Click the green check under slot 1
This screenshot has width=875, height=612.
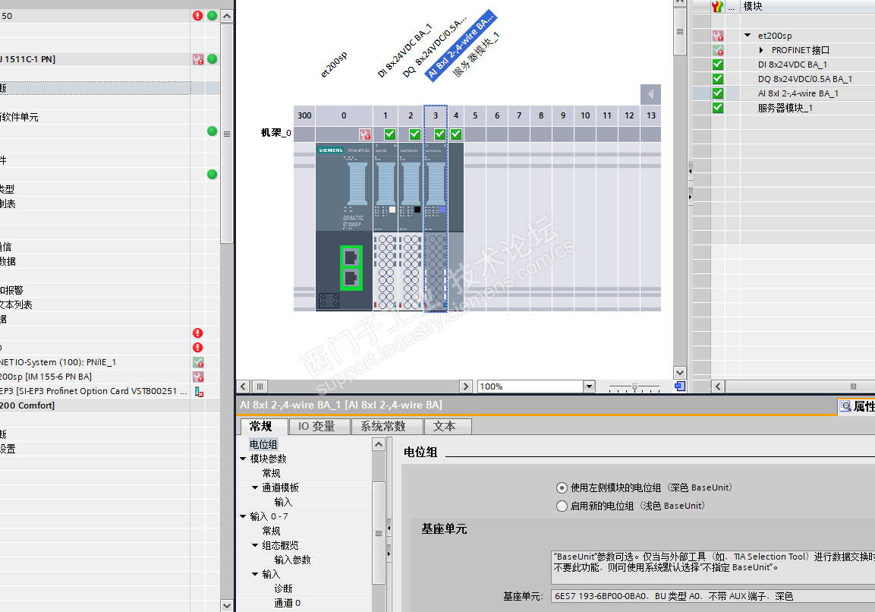click(390, 134)
